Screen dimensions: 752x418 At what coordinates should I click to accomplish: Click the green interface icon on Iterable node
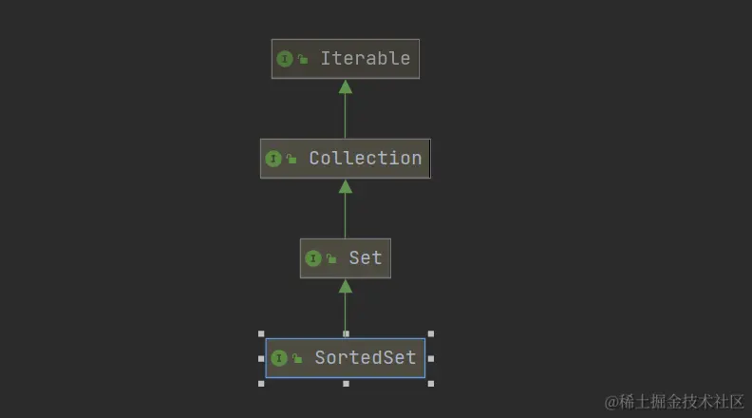(x=285, y=59)
